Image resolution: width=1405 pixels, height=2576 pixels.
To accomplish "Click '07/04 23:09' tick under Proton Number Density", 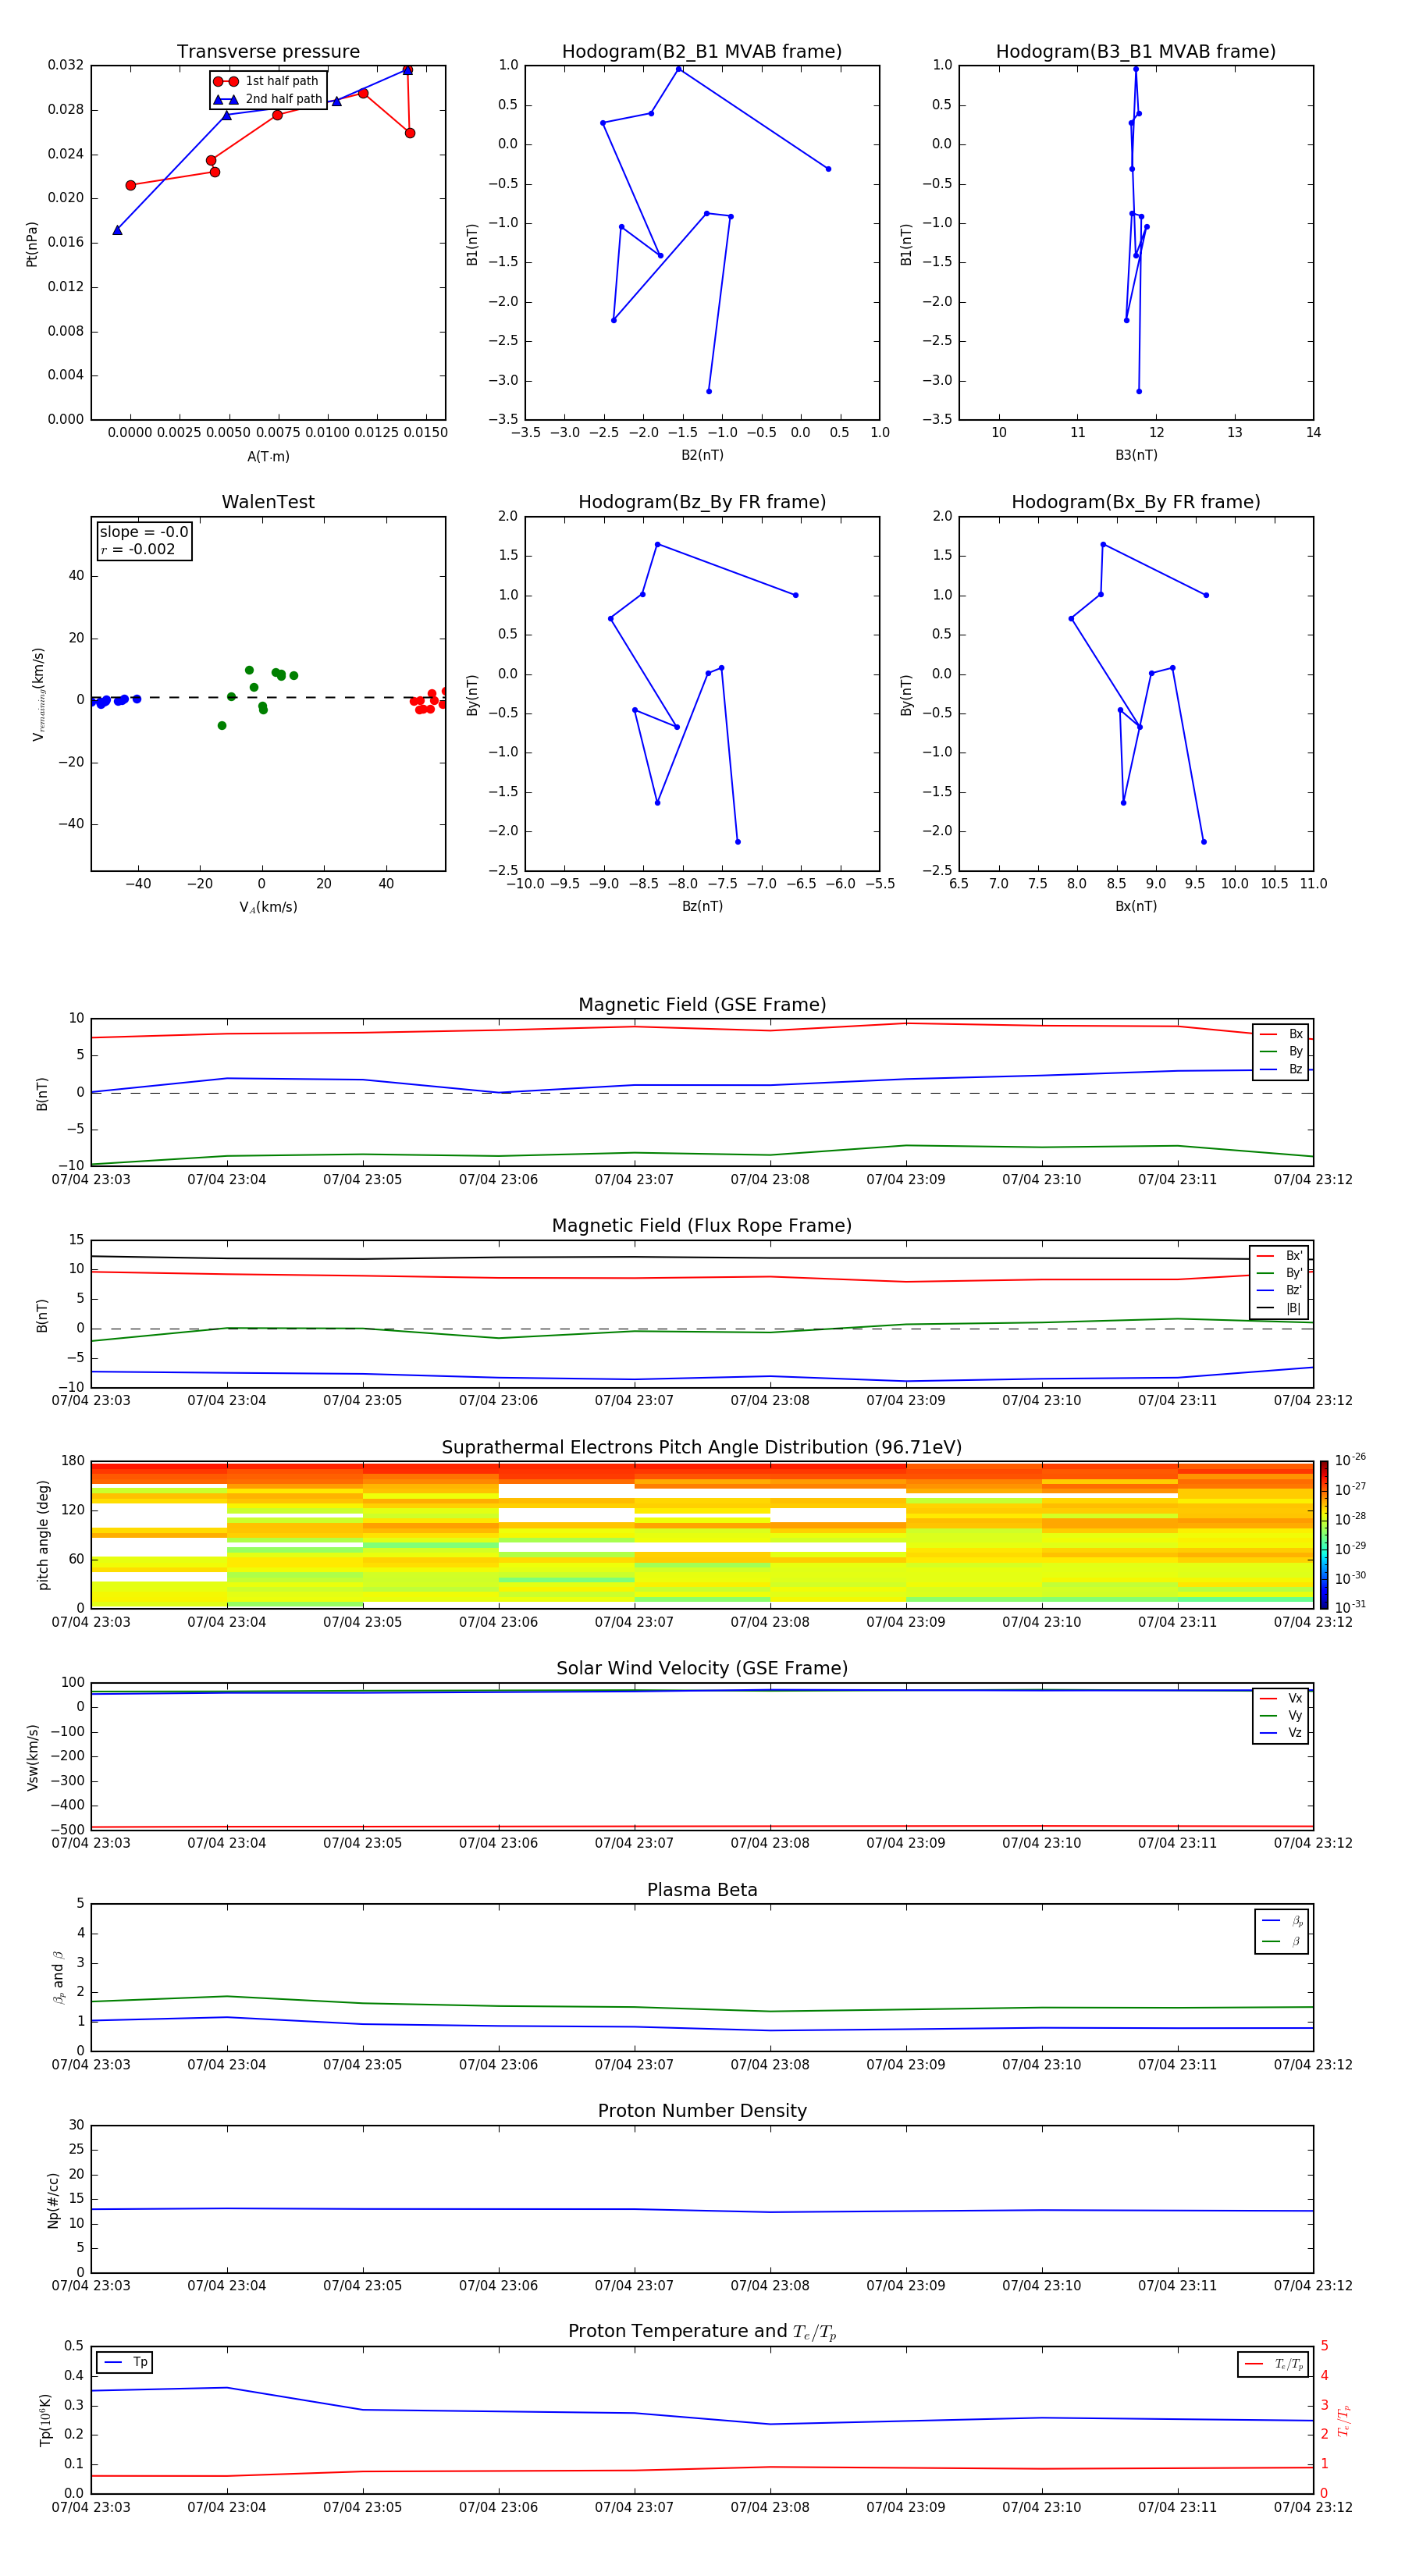I will [x=906, y=2287].
